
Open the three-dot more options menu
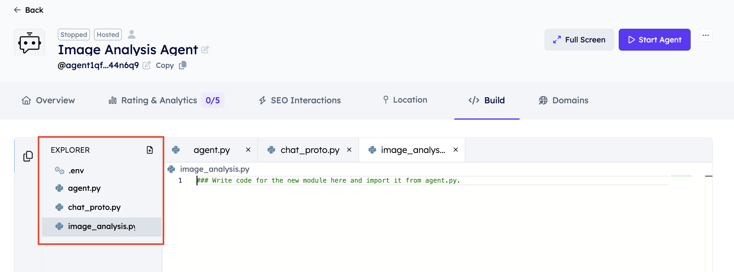(x=706, y=35)
